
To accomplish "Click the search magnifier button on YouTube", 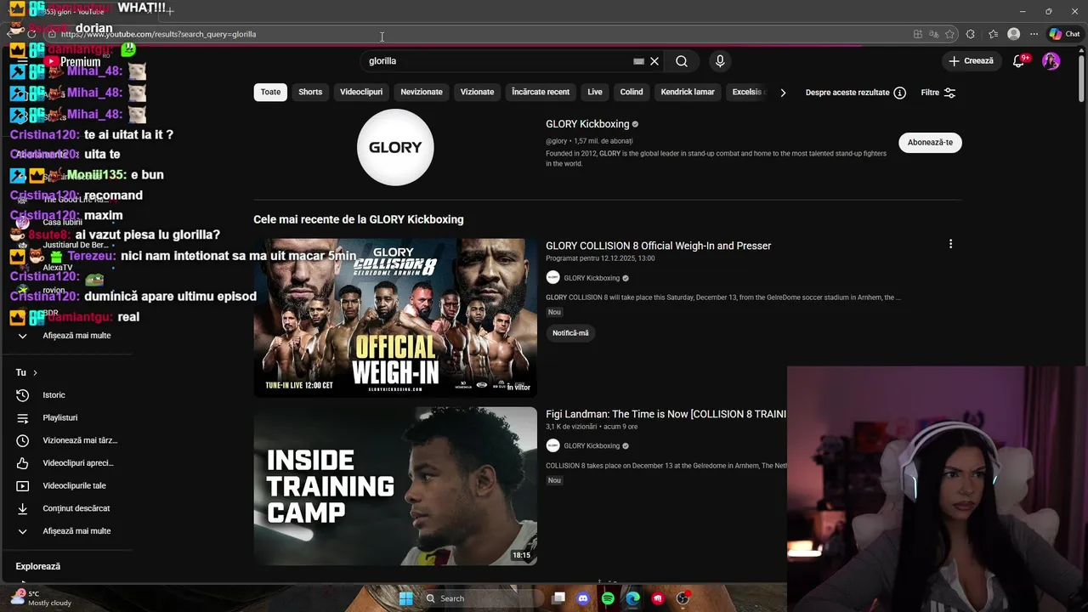I will click(x=682, y=61).
